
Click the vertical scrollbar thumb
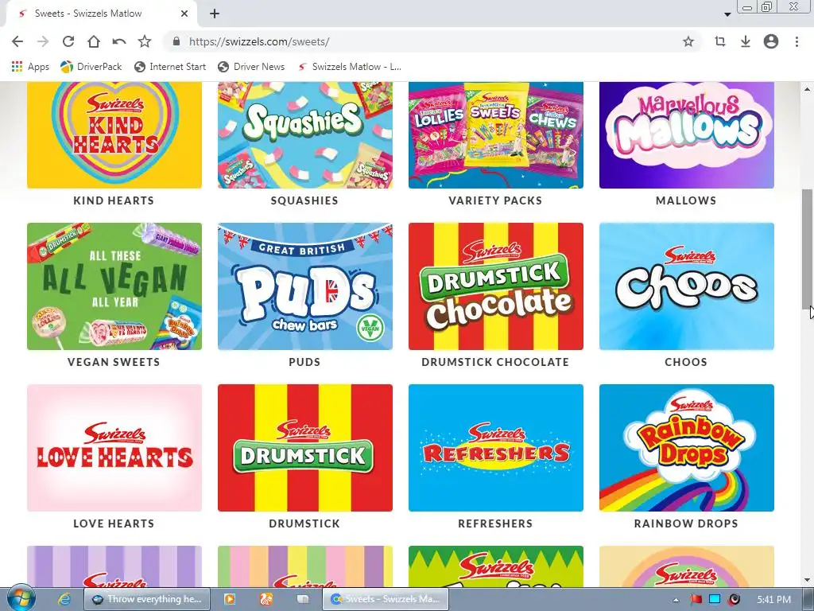808,249
